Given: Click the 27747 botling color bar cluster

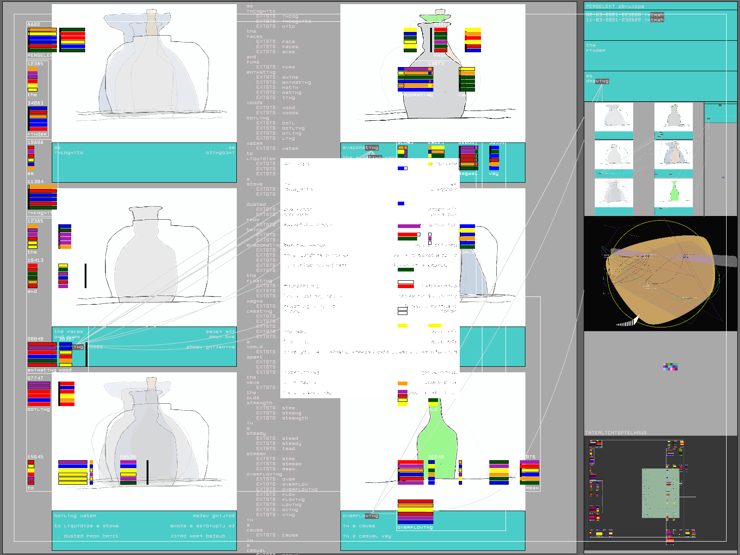Looking at the screenshot, I should tap(39, 394).
